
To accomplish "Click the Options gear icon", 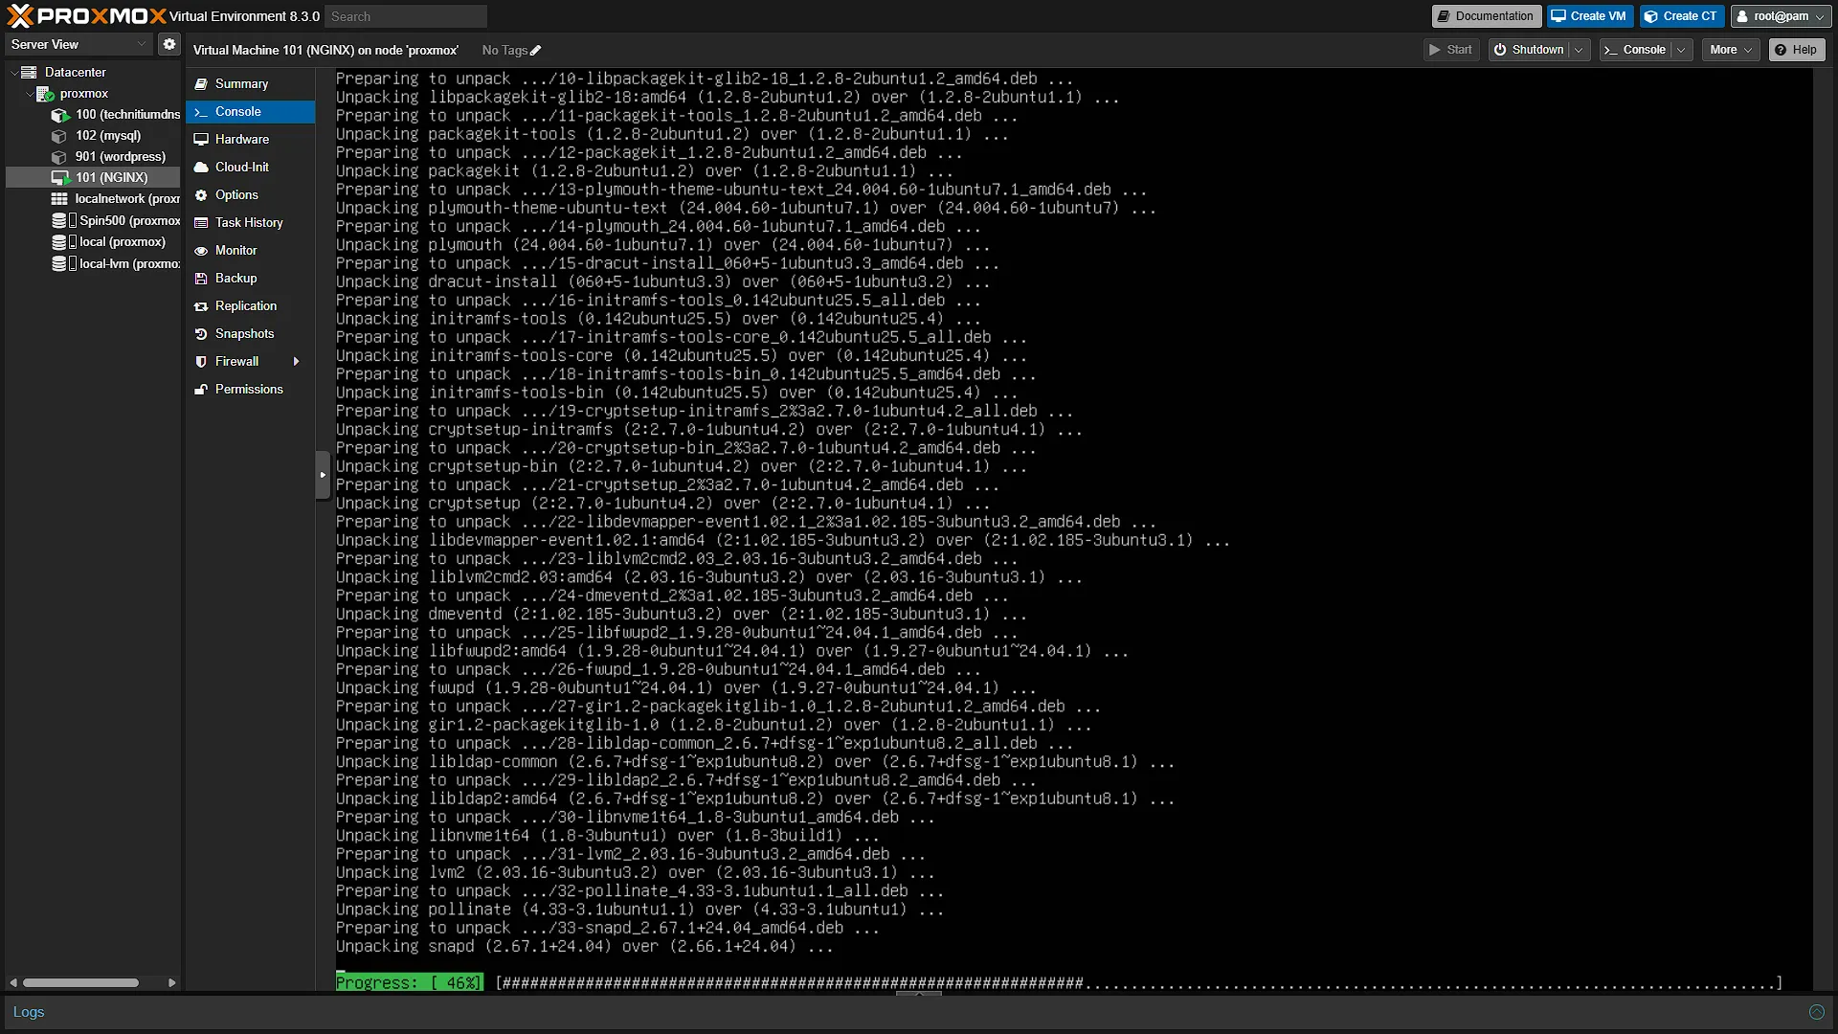I will click(x=201, y=195).
